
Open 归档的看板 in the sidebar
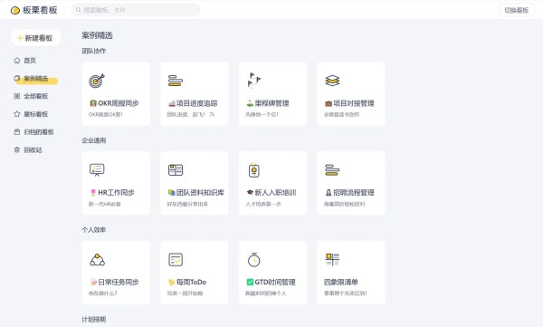click(x=38, y=132)
